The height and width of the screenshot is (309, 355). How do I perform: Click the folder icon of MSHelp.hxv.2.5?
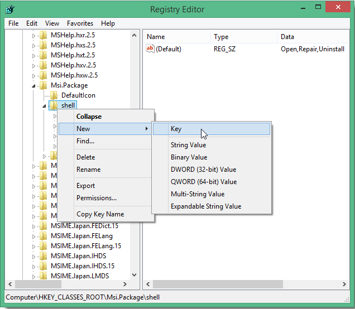point(43,65)
